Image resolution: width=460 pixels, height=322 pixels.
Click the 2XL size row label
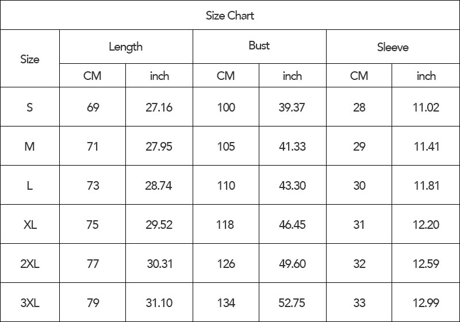(30, 263)
